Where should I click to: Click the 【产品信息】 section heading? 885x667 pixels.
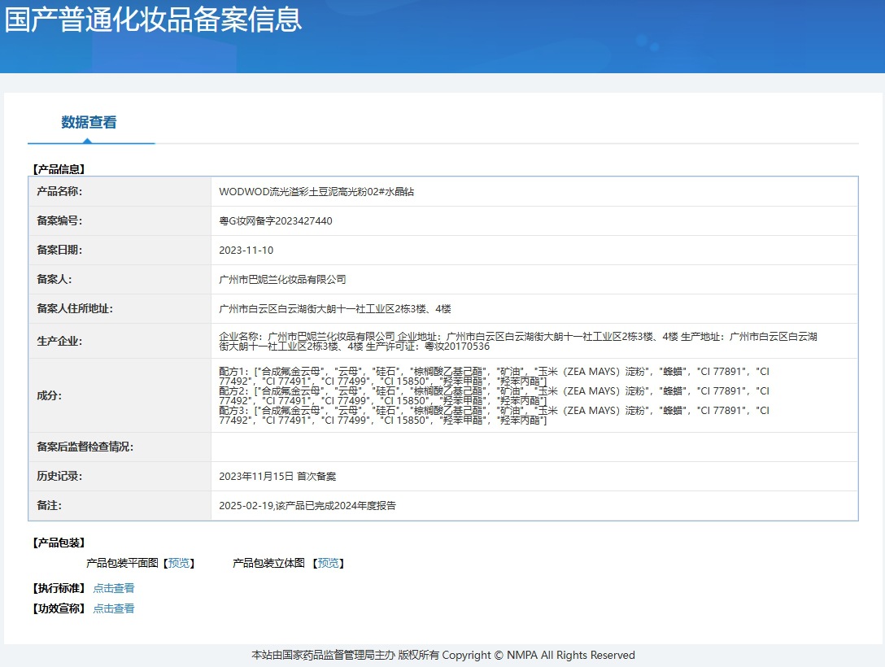[x=59, y=169]
